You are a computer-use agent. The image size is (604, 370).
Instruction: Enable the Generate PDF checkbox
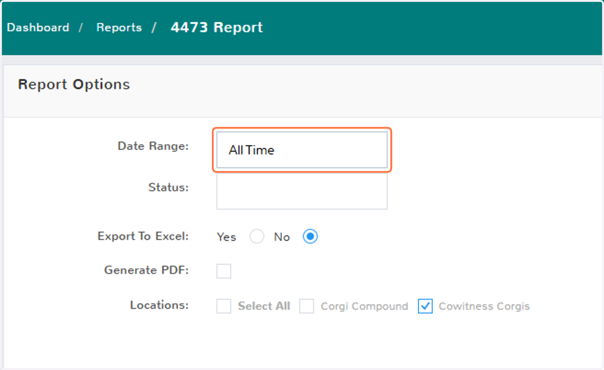click(x=223, y=271)
